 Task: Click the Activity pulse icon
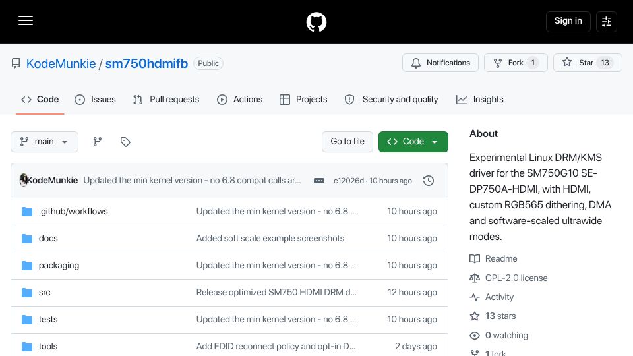coord(475,297)
